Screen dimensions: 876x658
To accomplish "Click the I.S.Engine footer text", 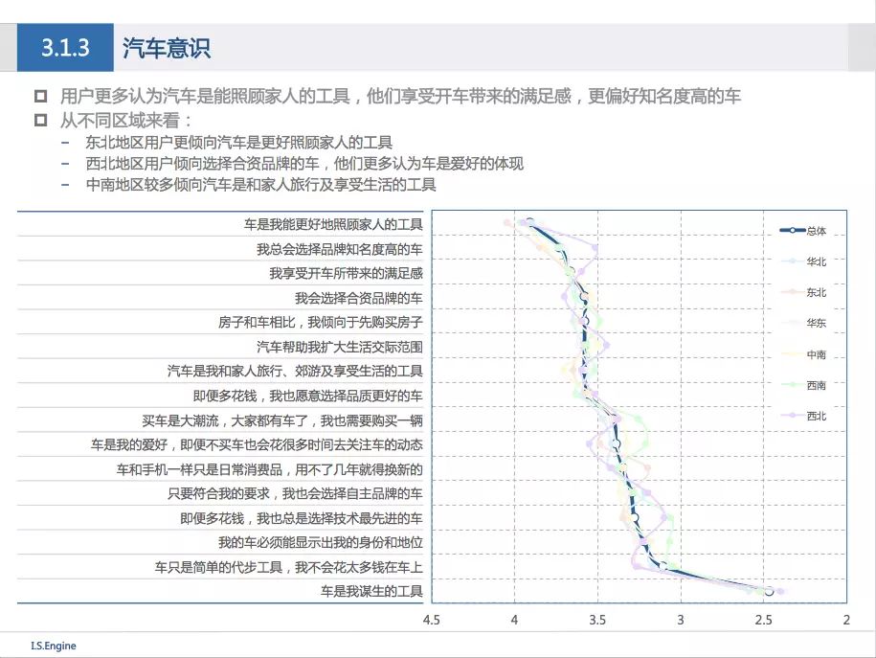I will (x=53, y=646).
